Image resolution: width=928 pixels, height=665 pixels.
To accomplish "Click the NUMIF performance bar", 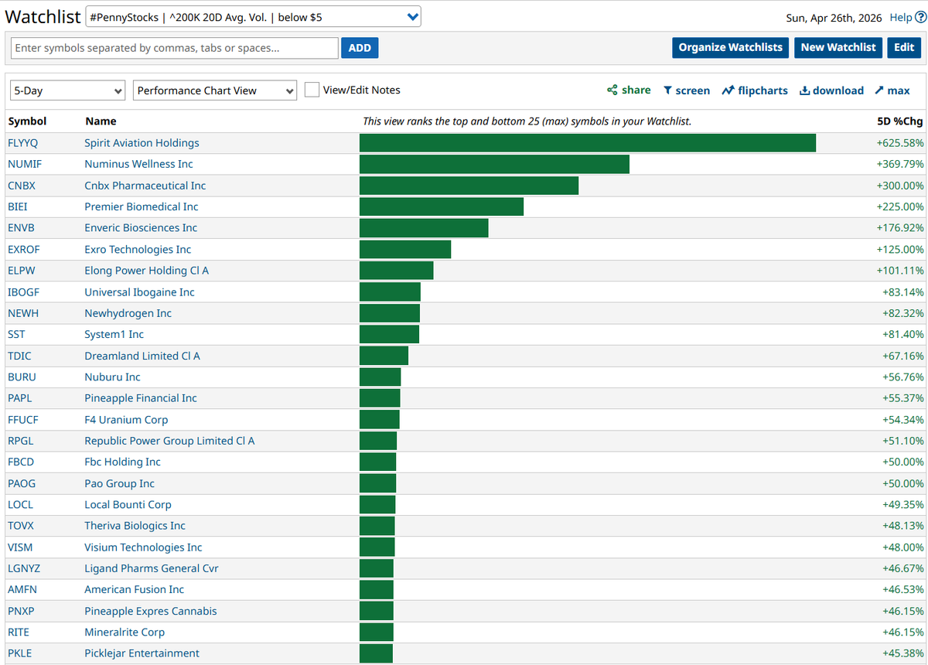I will pos(494,164).
